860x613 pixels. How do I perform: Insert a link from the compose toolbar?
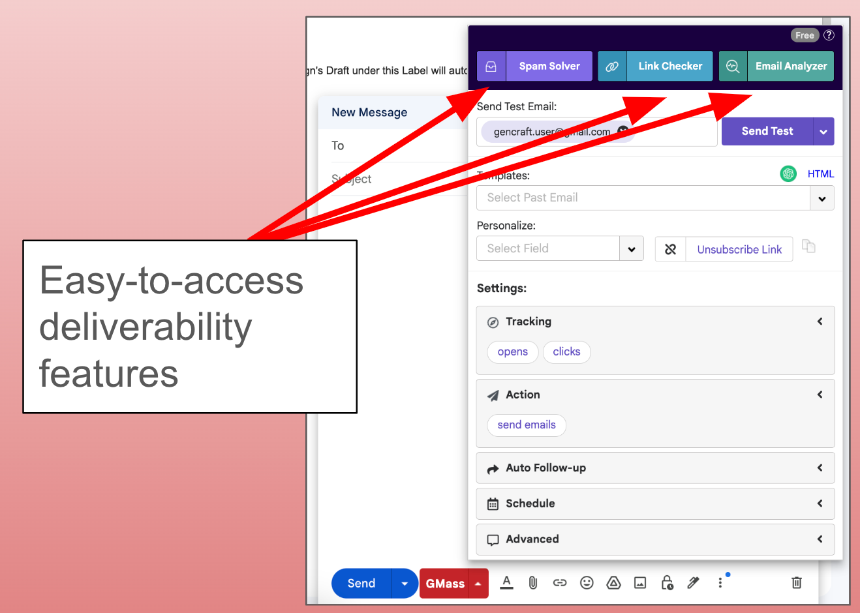(560, 582)
